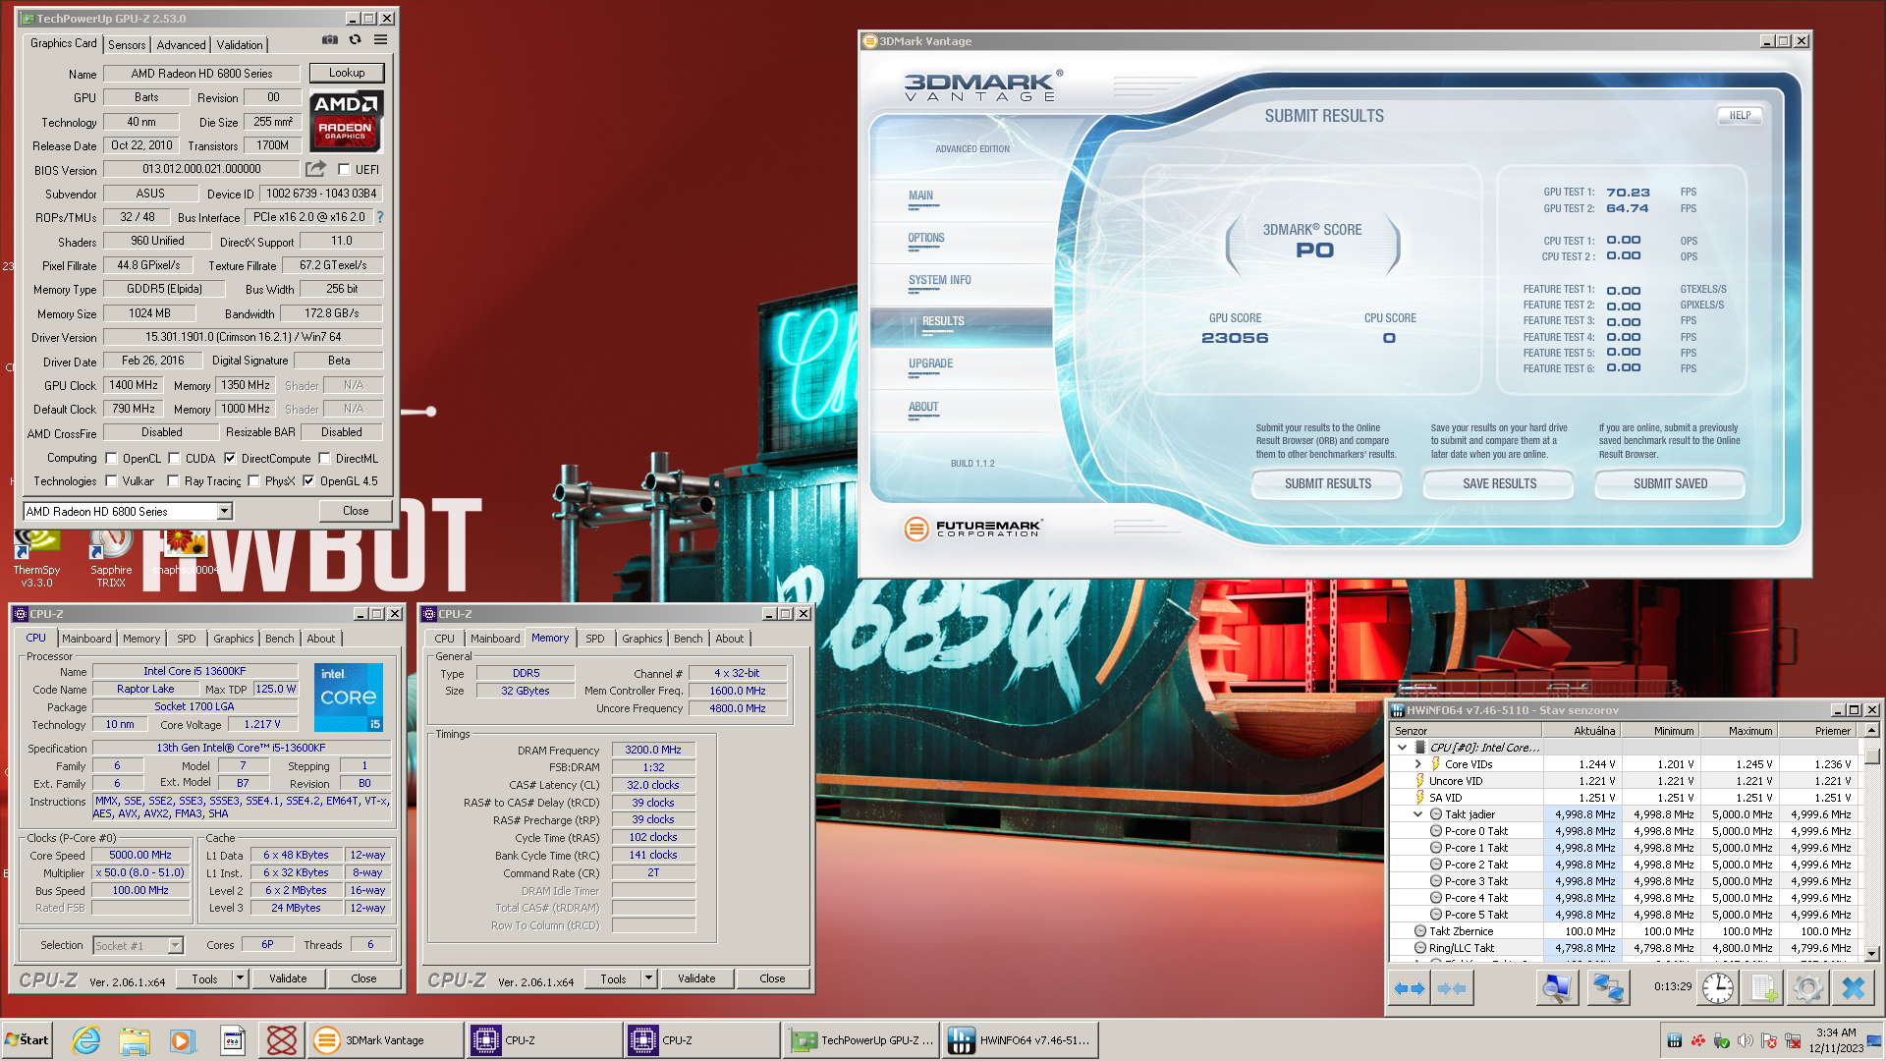Click HWiNFO collapse arrows icon
This screenshot has width=1886, height=1061.
click(x=1451, y=988)
